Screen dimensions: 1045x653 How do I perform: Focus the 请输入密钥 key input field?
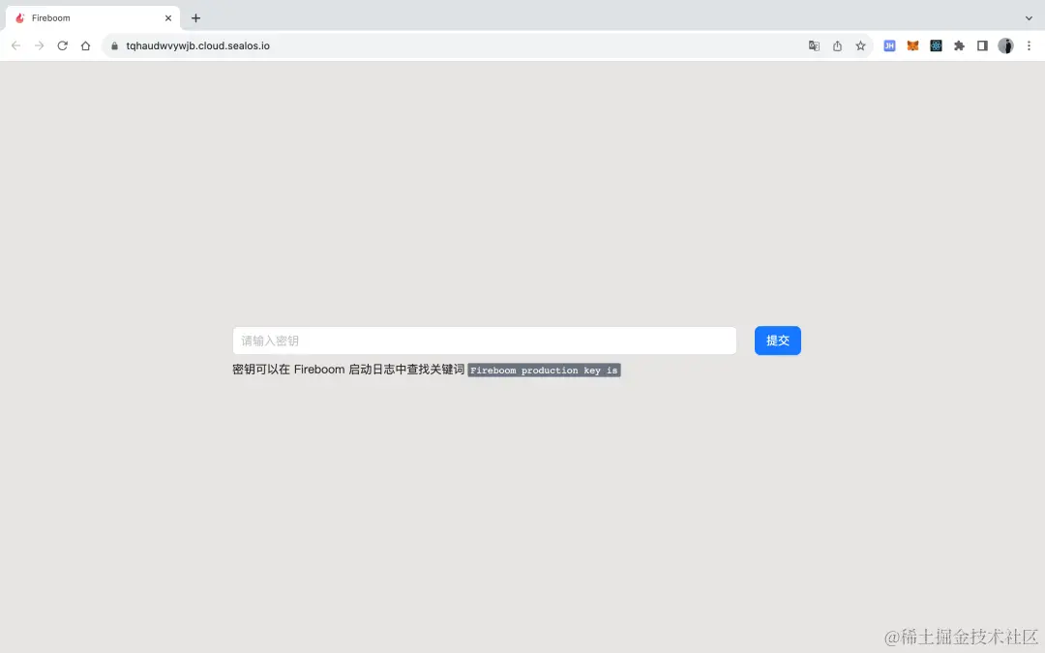click(x=485, y=341)
